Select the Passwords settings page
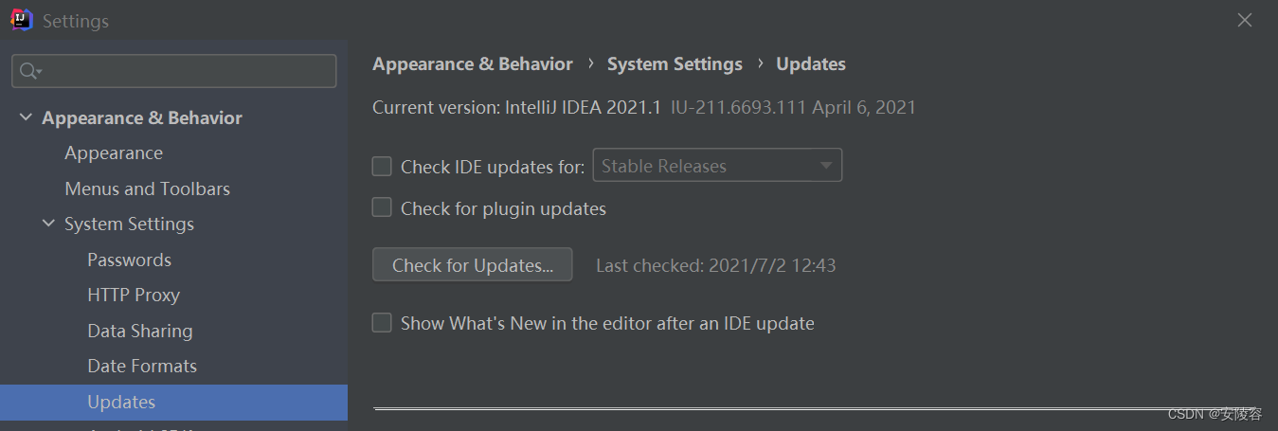 tap(129, 260)
